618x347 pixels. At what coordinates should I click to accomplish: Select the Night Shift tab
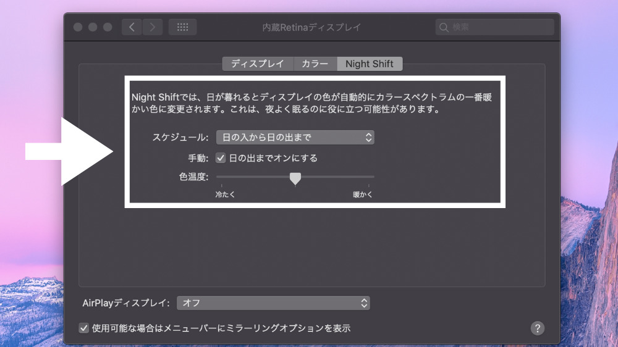pyautogui.click(x=370, y=64)
